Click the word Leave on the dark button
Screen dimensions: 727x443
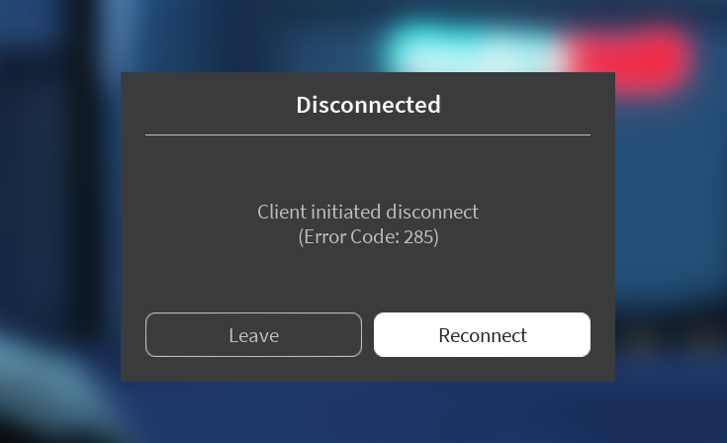(x=254, y=335)
